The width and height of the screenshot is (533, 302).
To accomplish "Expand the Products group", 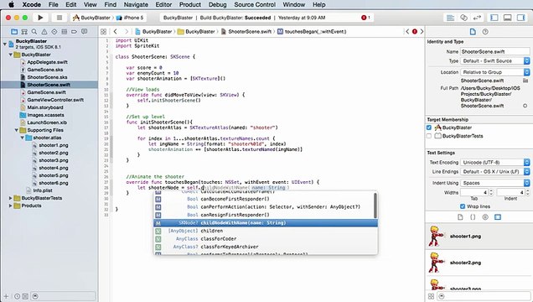I will [x=11, y=206].
